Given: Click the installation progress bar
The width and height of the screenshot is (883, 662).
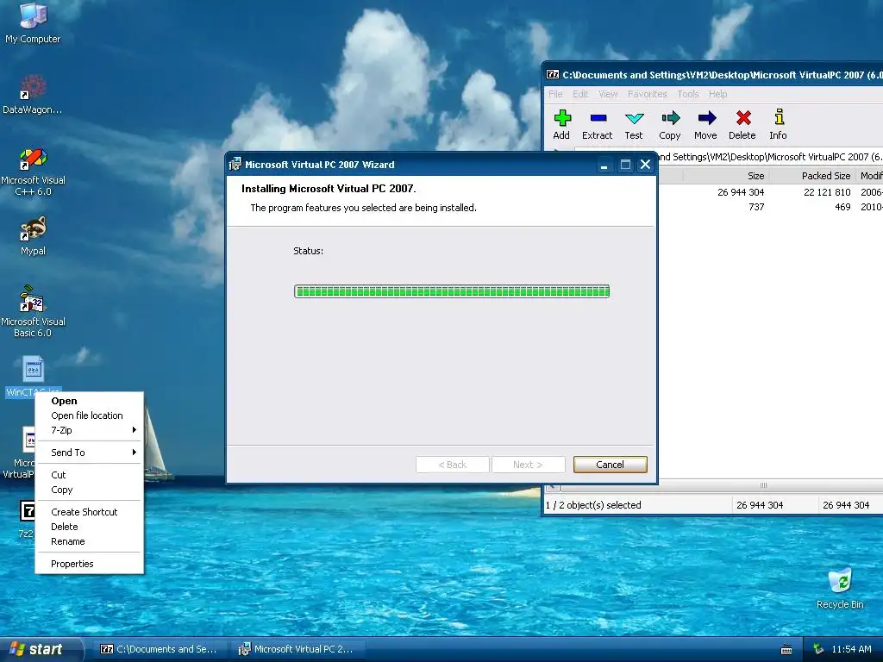Looking at the screenshot, I should [x=452, y=291].
